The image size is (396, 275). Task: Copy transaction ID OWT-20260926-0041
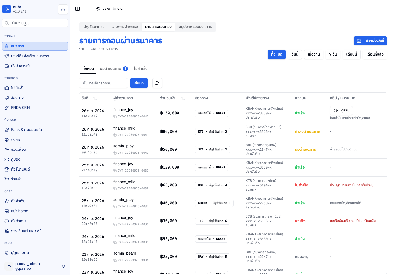tap(115, 135)
